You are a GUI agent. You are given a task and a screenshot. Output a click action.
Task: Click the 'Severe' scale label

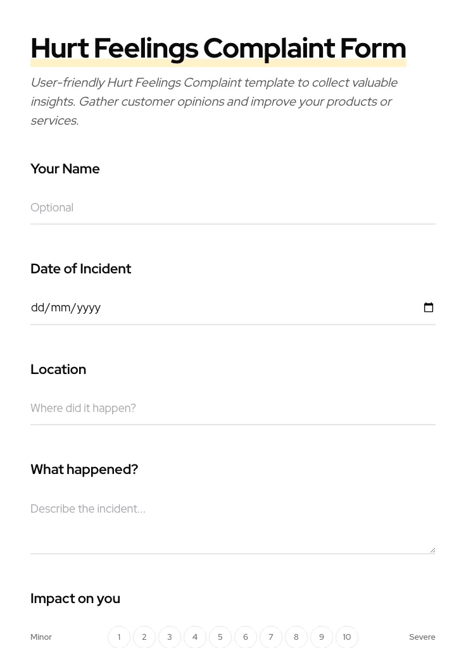coord(422,637)
